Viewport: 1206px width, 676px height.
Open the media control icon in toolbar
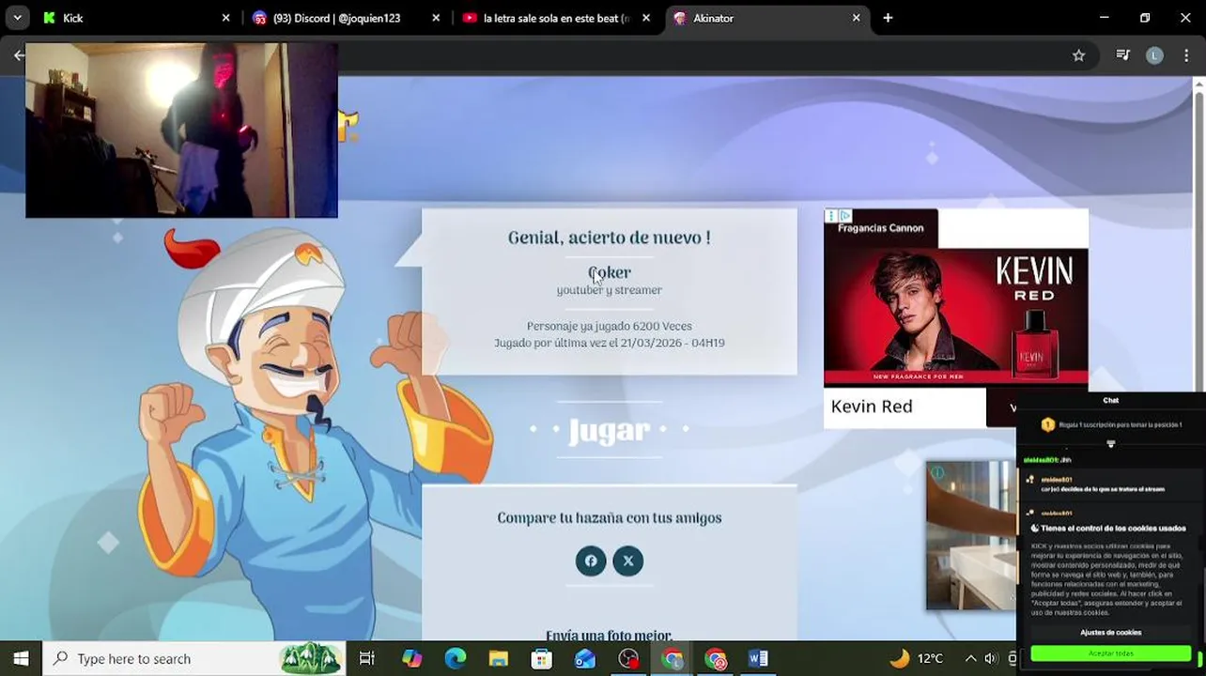(1122, 55)
